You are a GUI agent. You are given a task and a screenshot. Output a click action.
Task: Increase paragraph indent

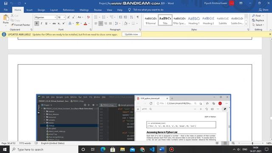click(125, 17)
